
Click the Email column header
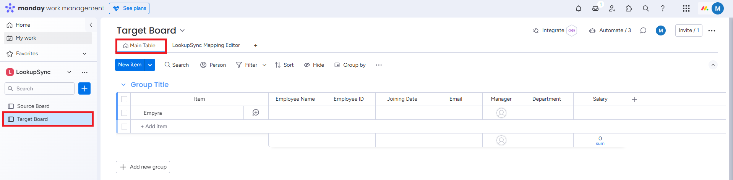coord(456,99)
